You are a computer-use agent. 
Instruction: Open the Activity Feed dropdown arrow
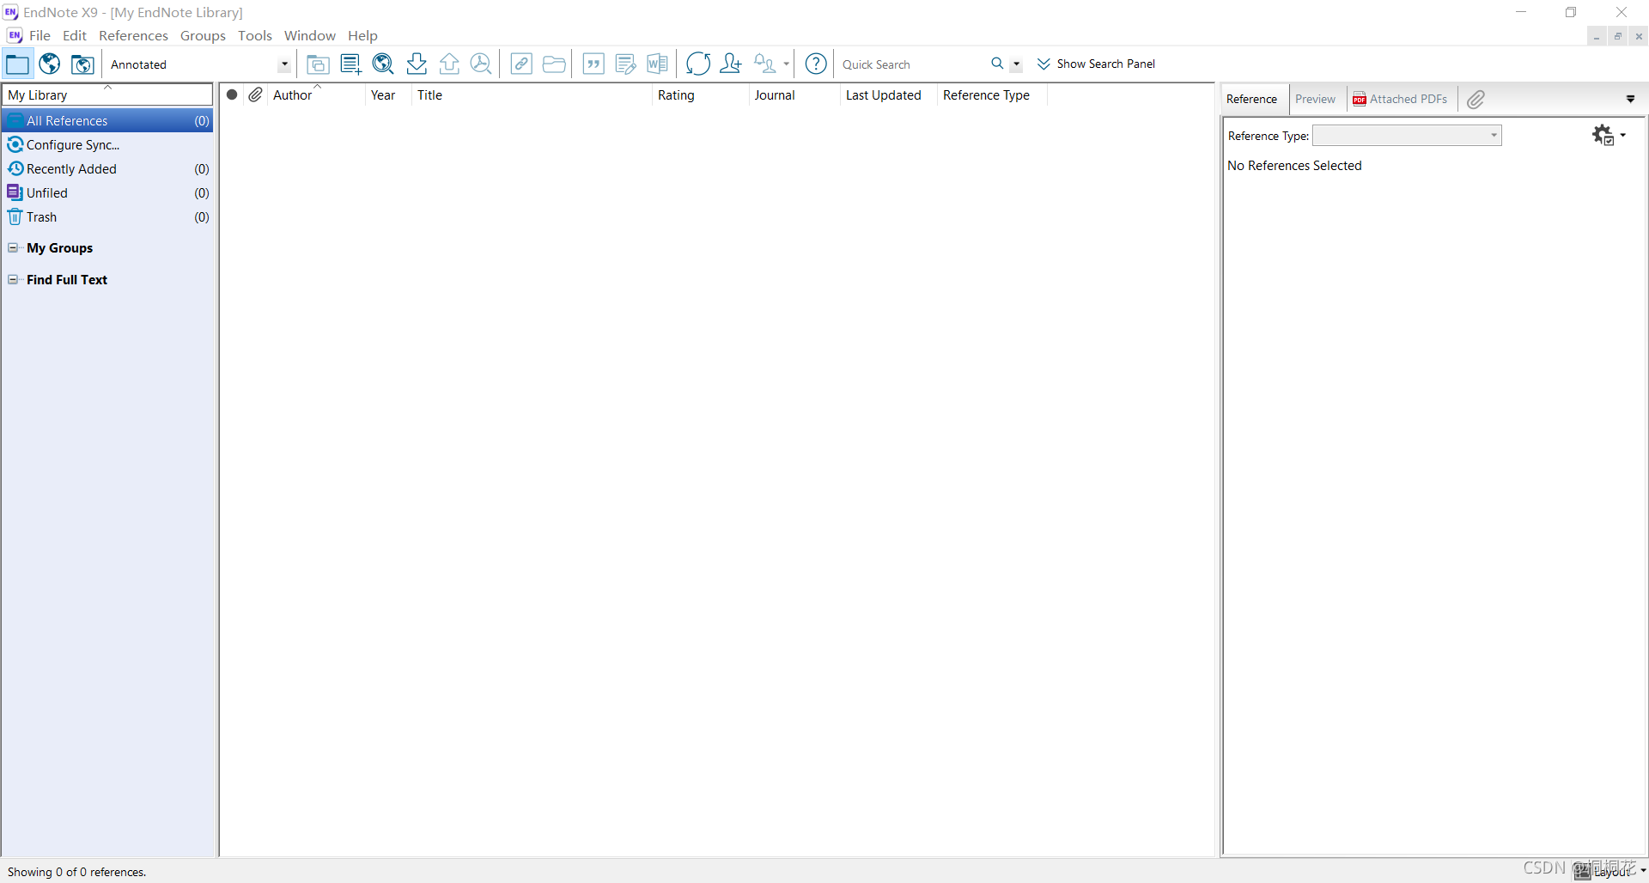click(x=786, y=64)
